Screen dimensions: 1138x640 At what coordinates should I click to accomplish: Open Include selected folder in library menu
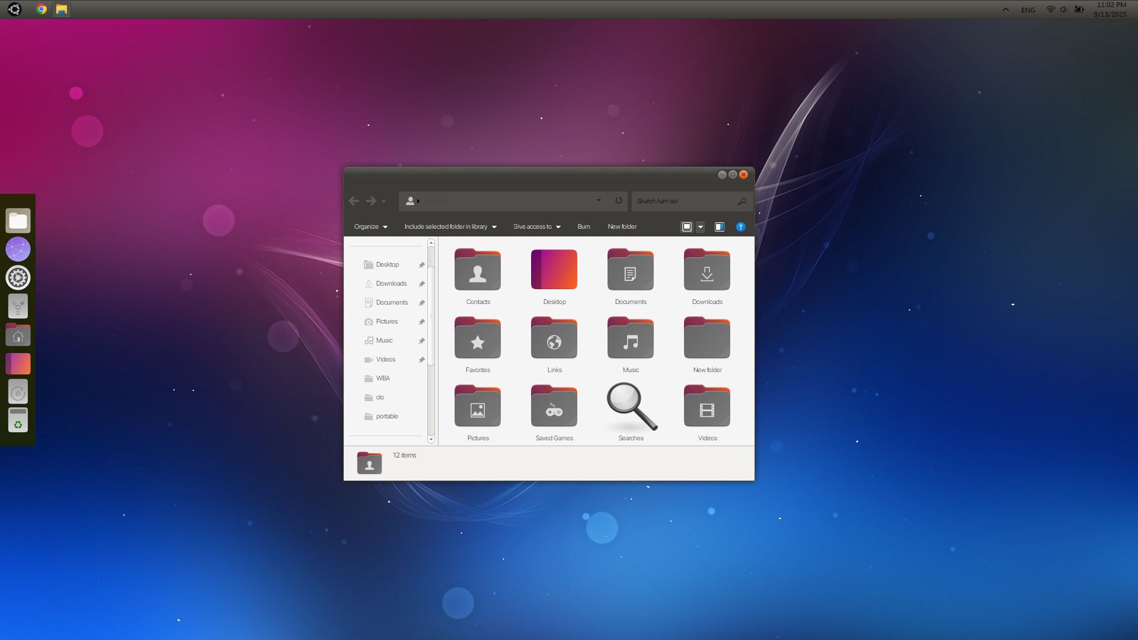point(450,227)
